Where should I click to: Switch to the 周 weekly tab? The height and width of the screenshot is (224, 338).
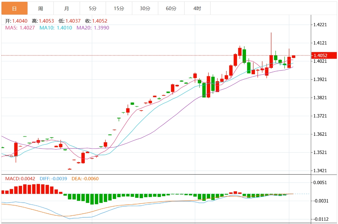tap(41, 8)
